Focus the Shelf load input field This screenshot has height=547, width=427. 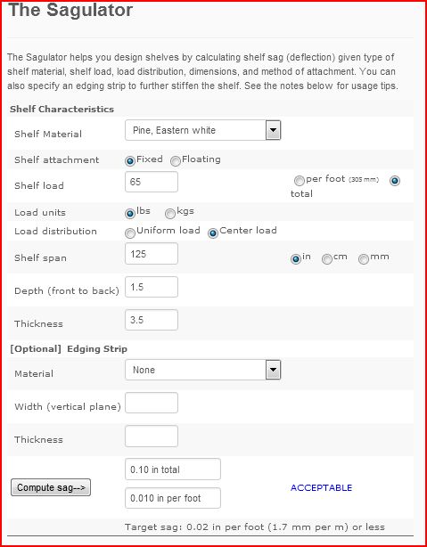tap(152, 182)
